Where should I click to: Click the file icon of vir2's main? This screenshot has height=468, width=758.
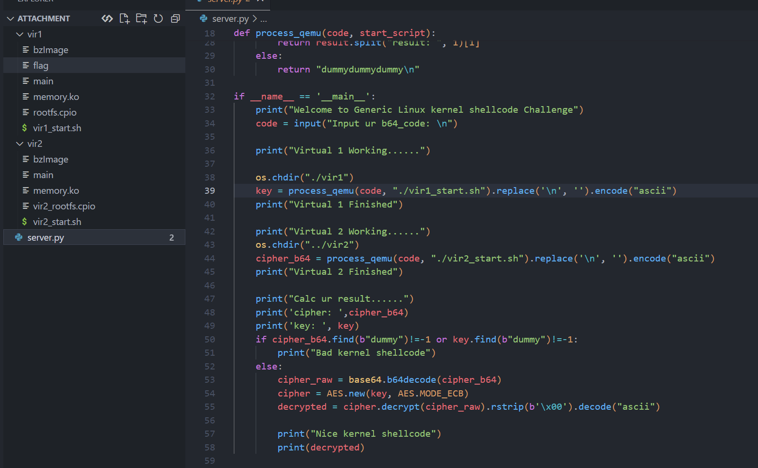[26, 175]
